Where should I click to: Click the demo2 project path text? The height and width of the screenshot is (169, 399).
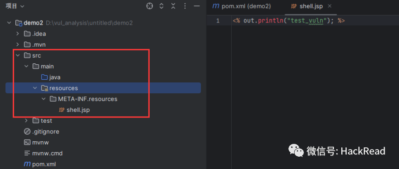point(89,23)
